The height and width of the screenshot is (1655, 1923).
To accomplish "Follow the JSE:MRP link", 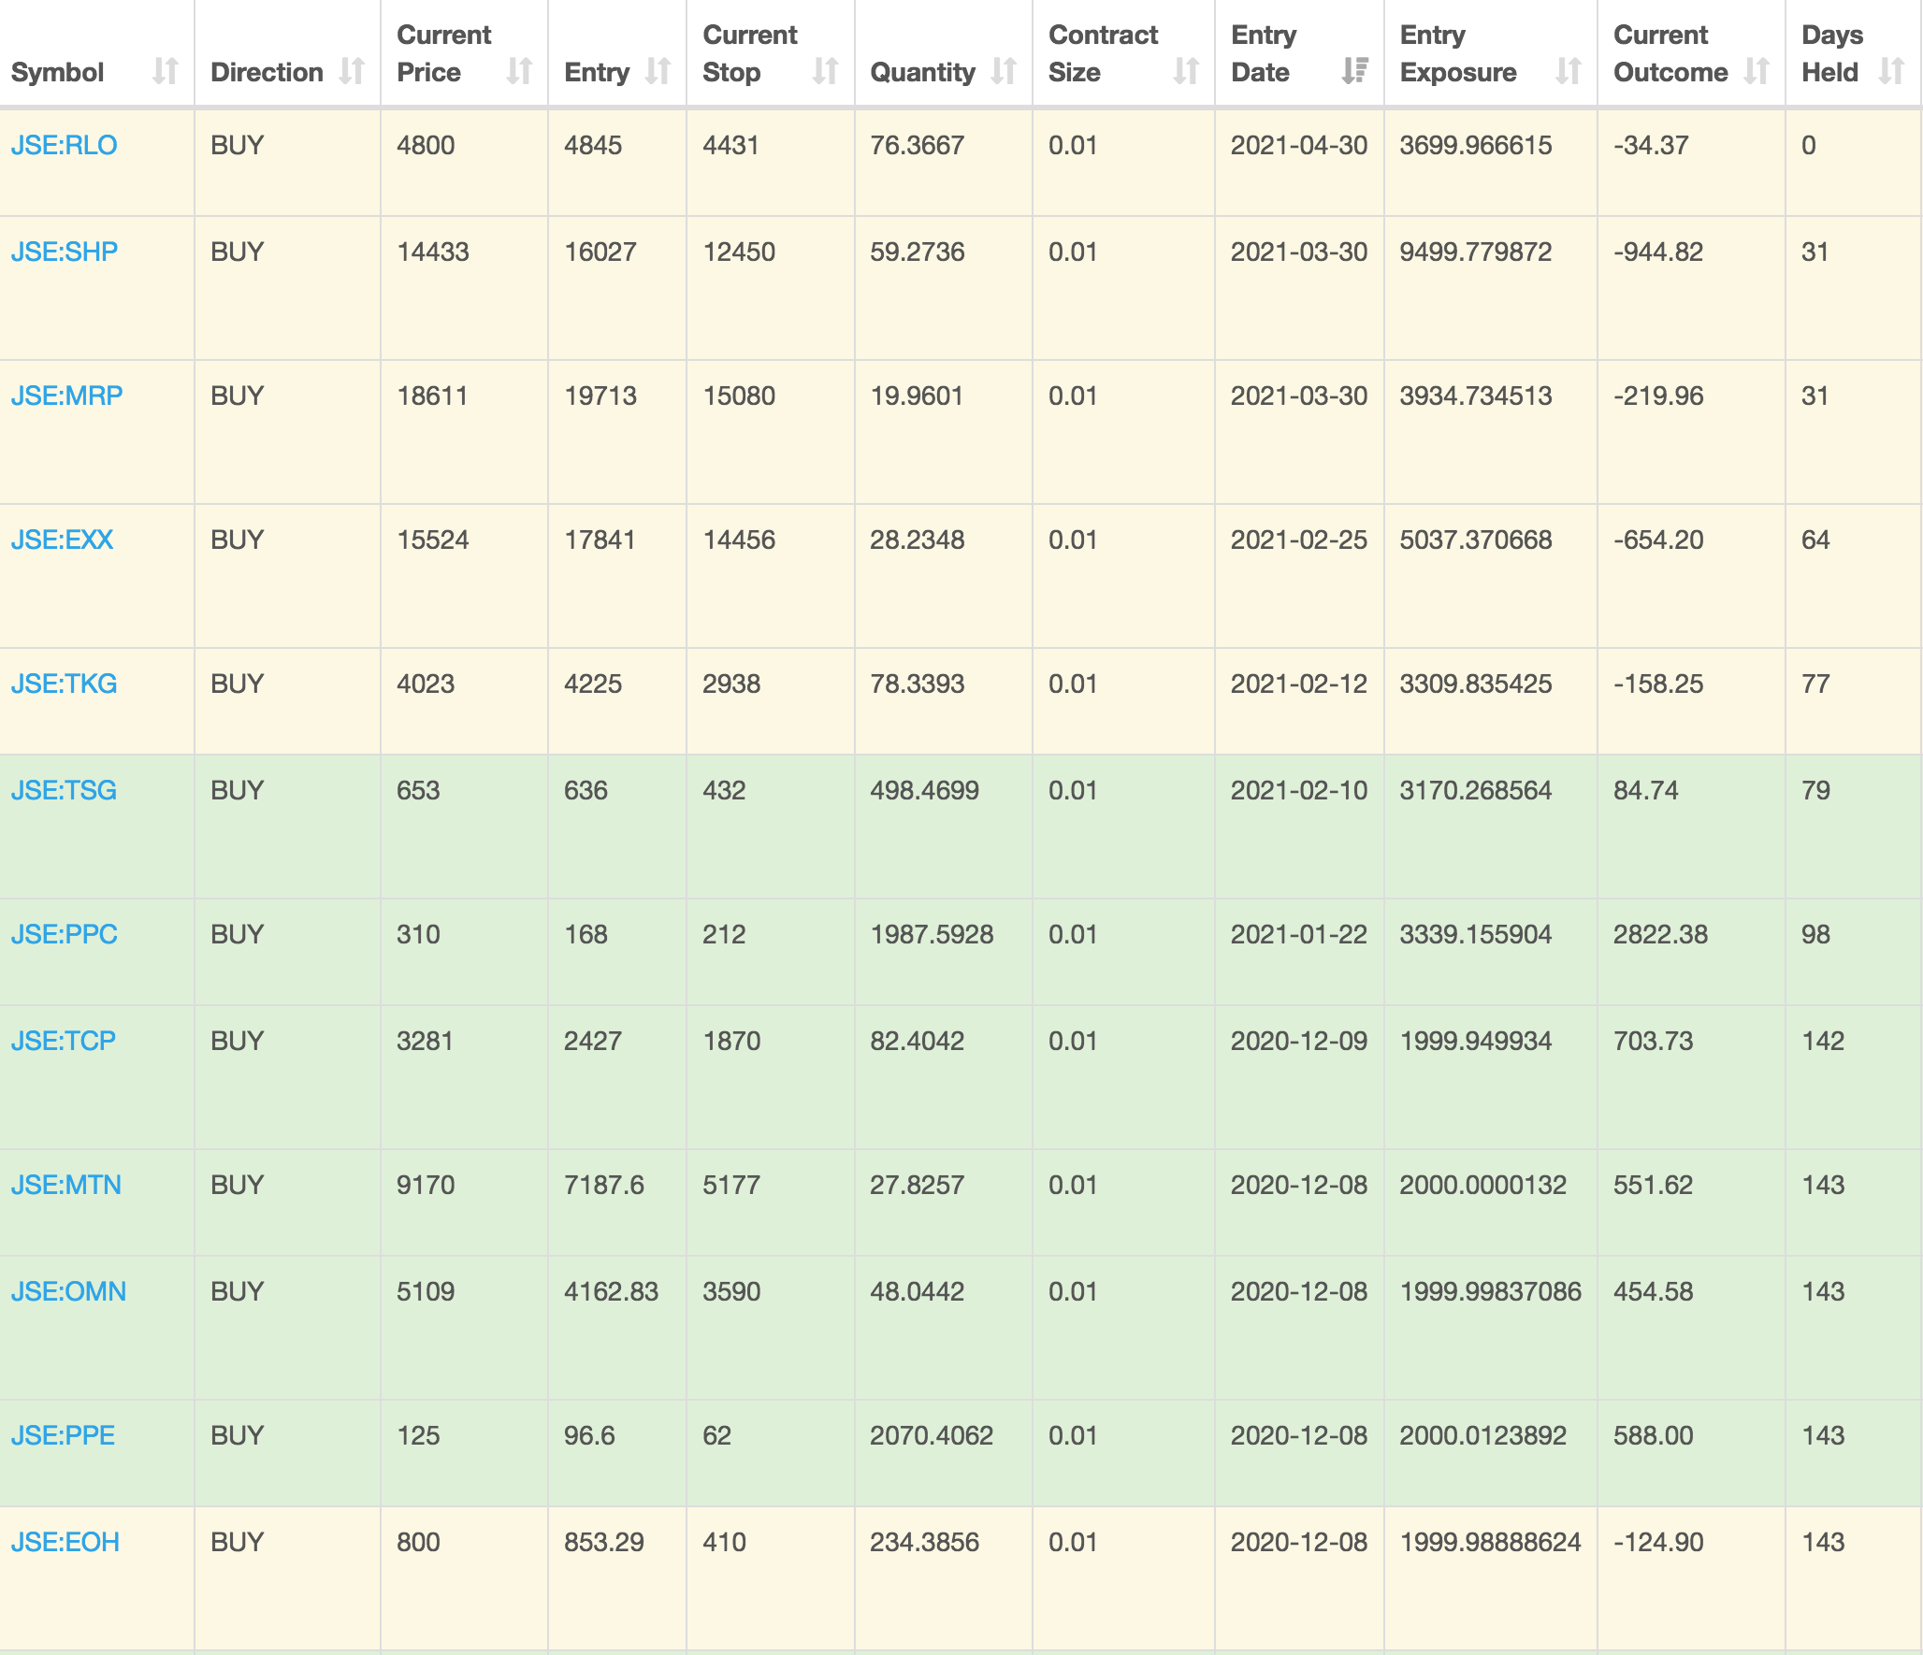I will 66,396.
